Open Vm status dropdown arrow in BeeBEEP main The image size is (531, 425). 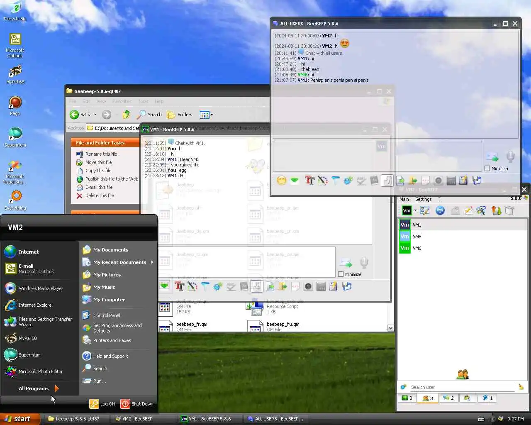[x=415, y=210]
